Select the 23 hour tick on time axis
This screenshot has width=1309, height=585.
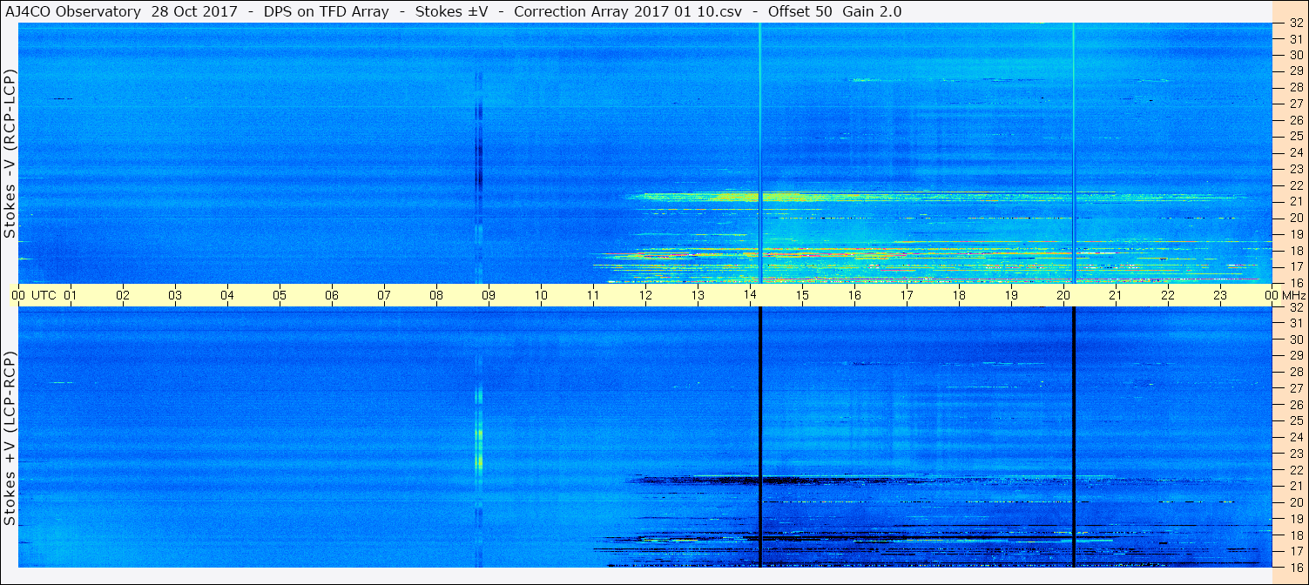pyautogui.click(x=1220, y=295)
